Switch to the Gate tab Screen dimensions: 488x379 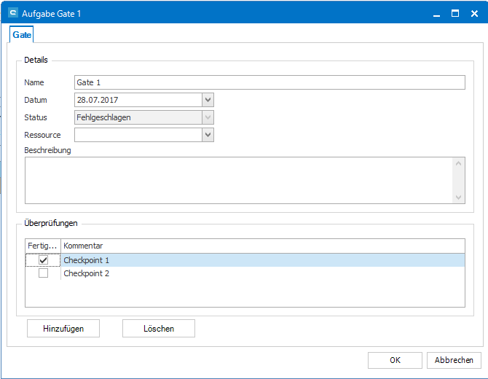(x=22, y=34)
